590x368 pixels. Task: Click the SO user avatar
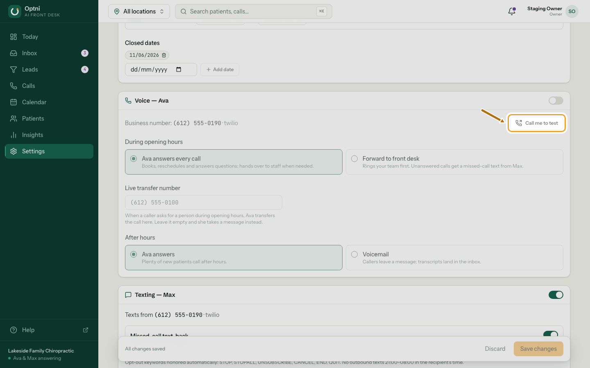572,11
